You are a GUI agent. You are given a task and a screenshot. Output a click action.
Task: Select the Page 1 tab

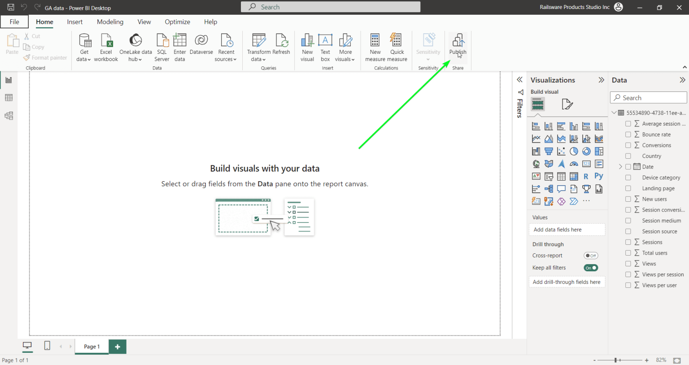[x=92, y=347]
